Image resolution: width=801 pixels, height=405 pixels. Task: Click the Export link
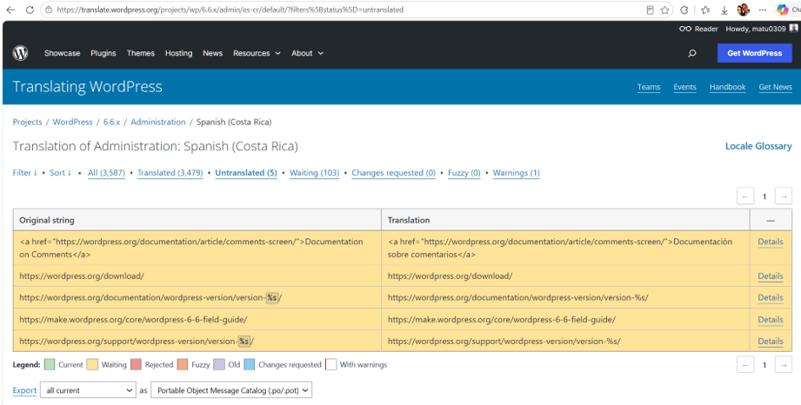tap(24, 390)
